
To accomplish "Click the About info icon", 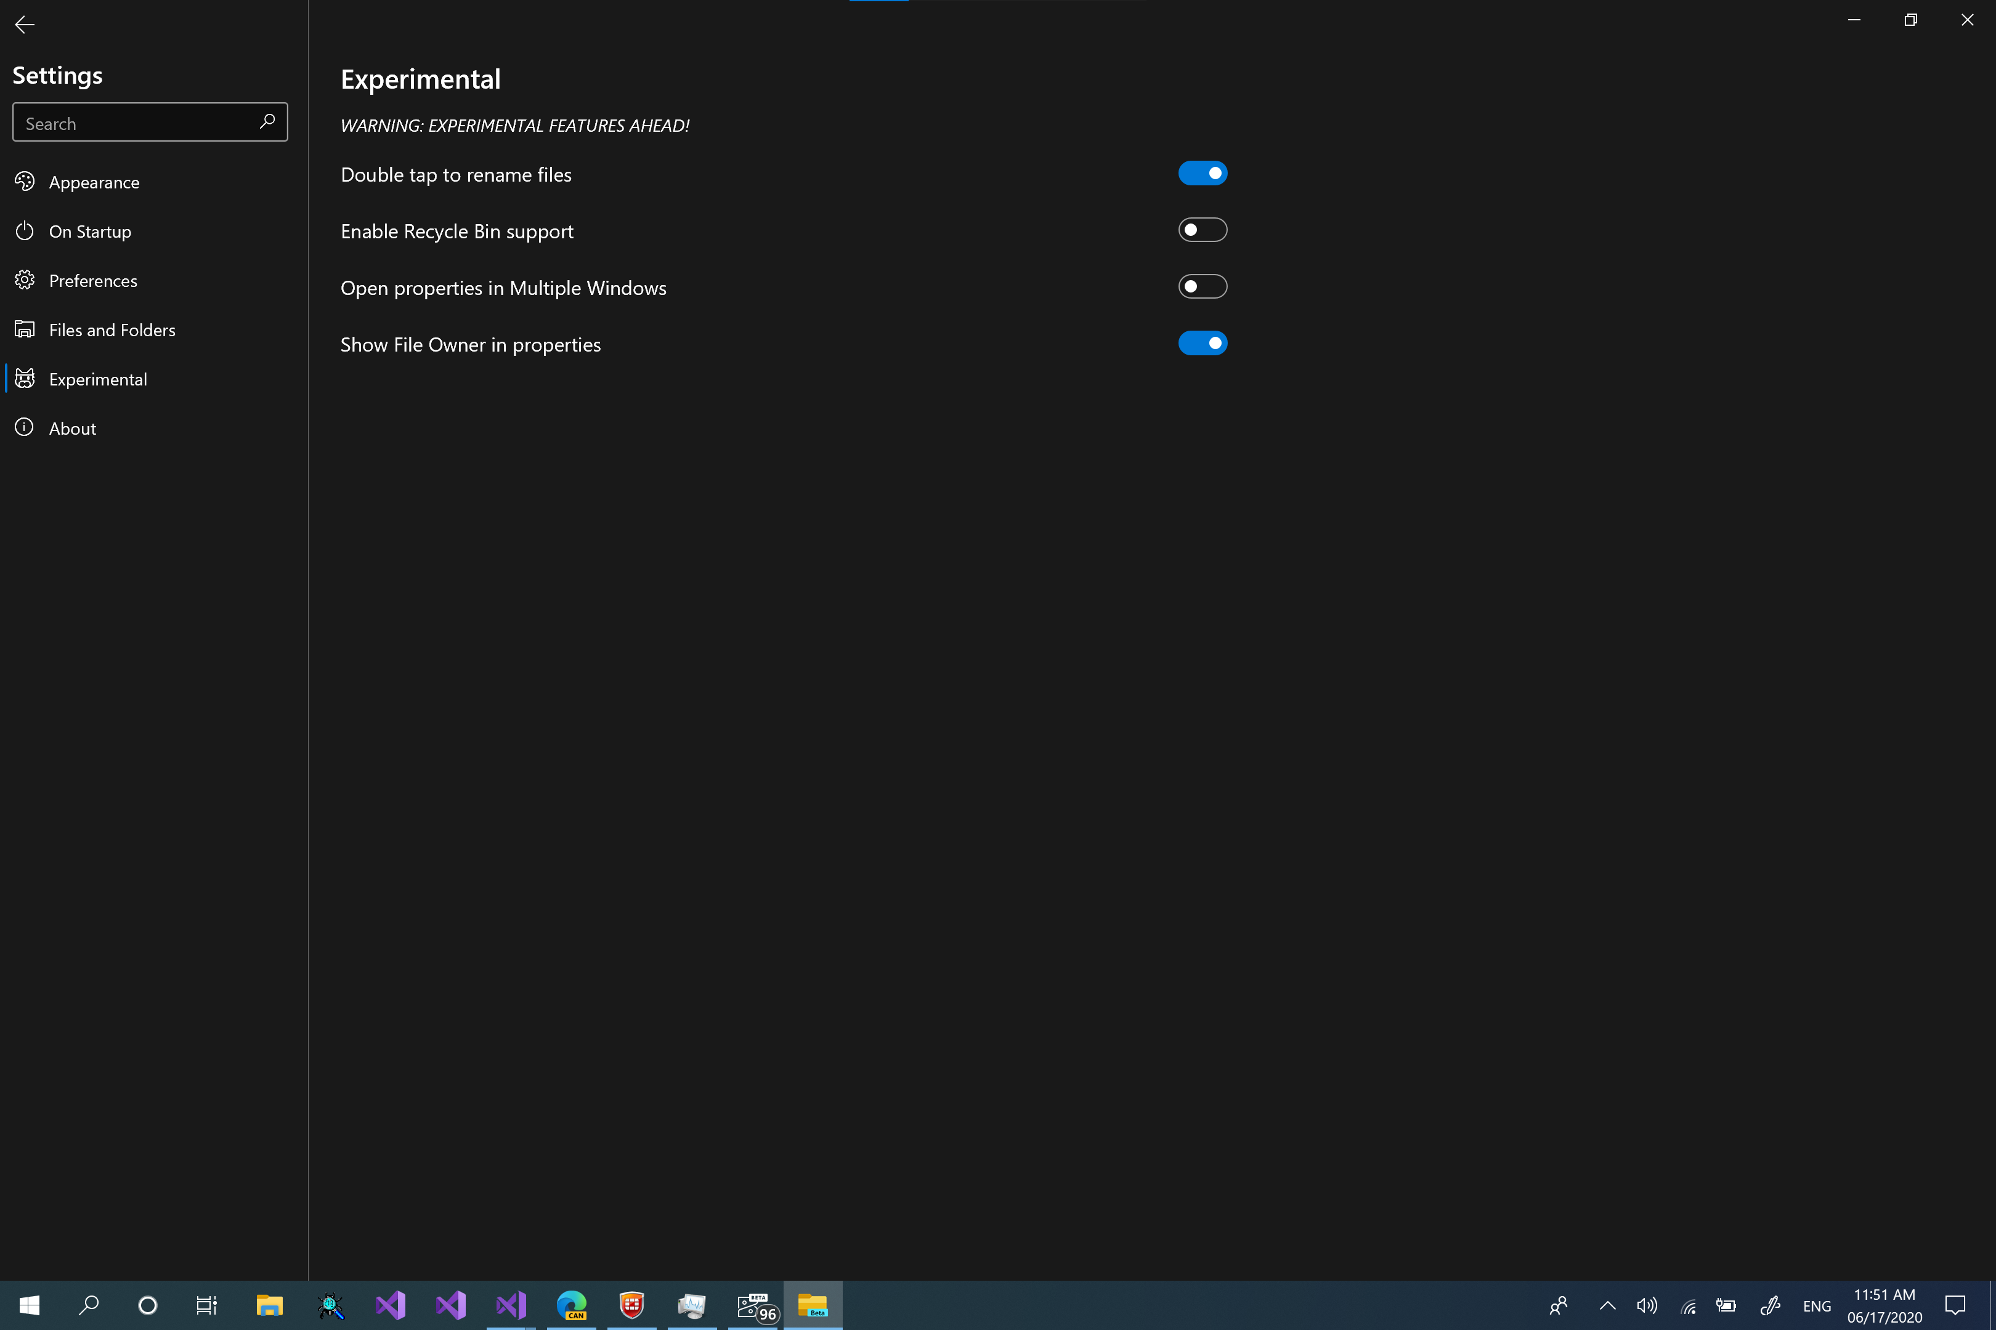I will tap(25, 427).
